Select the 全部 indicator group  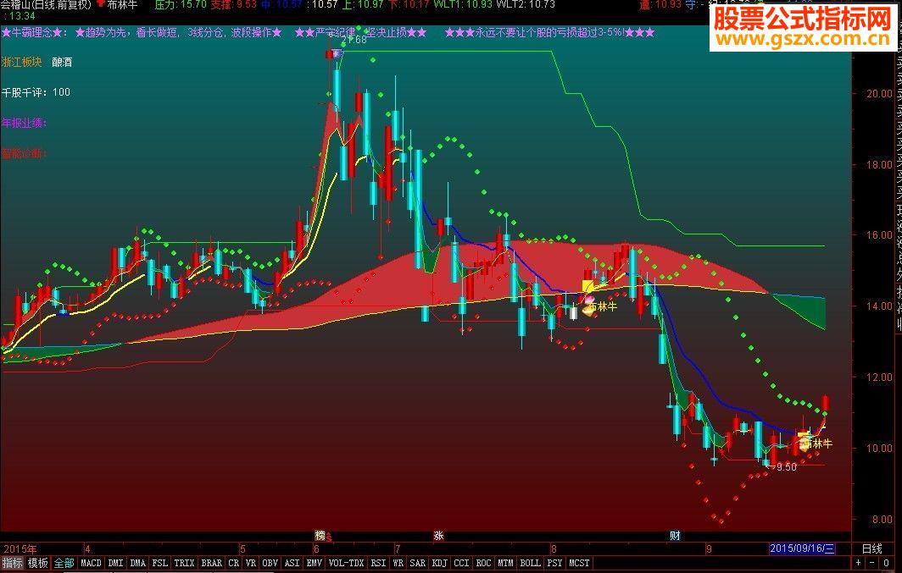point(64,563)
